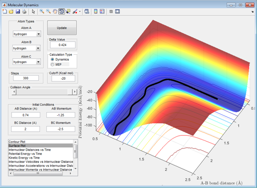
Task: Activate the Pan hand tool
Action: click(55, 12)
